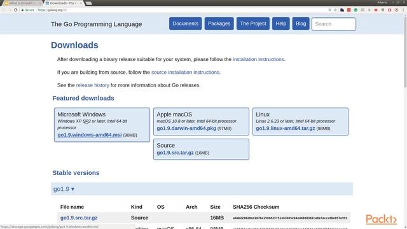Click the golang.org address bar URL
Image resolution: width=407 pixels, height=229 pixels.
[52, 10]
